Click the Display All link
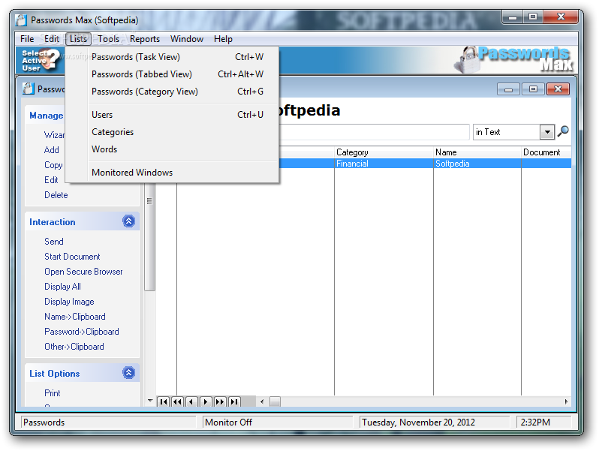Image resolution: width=599 pixels, height=451 pixels. [x=62, y=287]
